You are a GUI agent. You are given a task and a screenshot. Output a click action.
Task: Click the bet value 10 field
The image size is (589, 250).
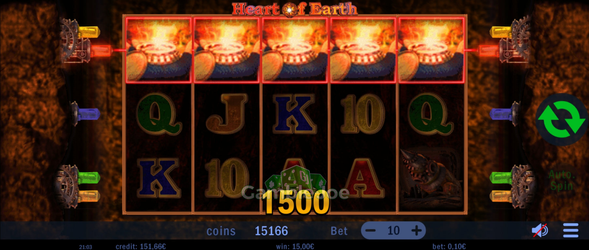point(394,231)
